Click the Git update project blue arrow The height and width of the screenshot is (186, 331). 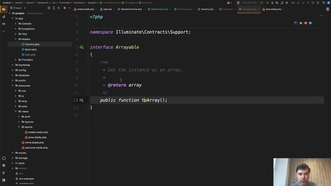(298, 3)
